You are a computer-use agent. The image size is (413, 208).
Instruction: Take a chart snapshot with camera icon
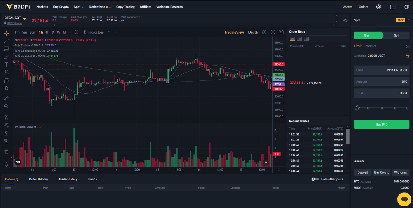tap(281, 32)
